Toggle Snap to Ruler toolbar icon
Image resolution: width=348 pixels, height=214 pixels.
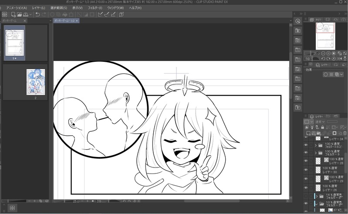tap(100, 15)
